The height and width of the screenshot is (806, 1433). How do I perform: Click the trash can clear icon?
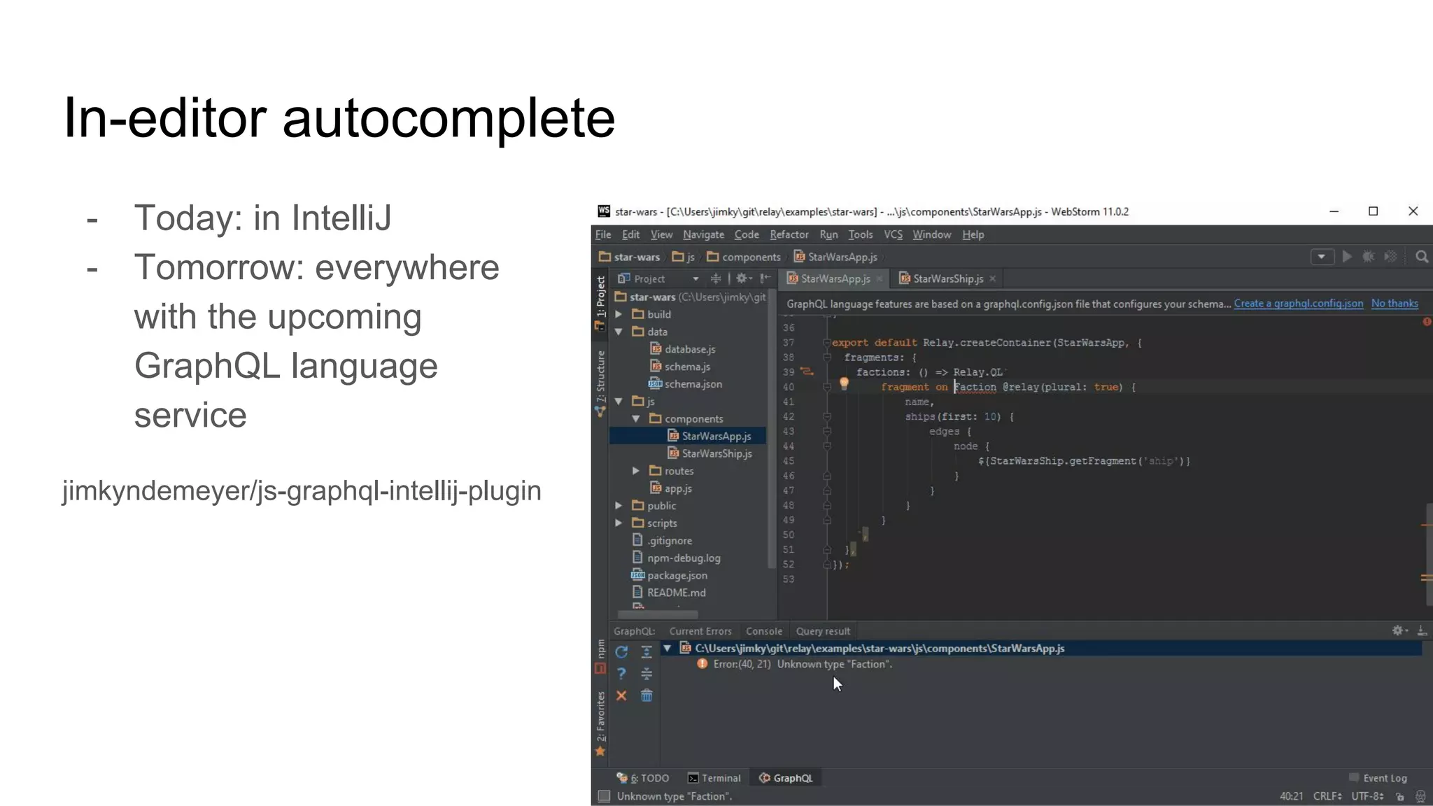point(647,695)
